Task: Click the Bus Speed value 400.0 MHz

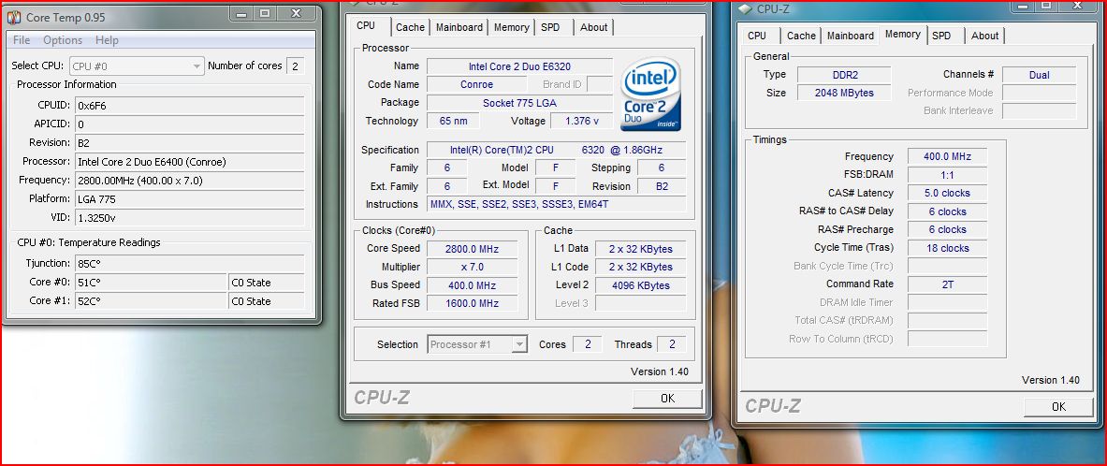Action: coord(473,285)
